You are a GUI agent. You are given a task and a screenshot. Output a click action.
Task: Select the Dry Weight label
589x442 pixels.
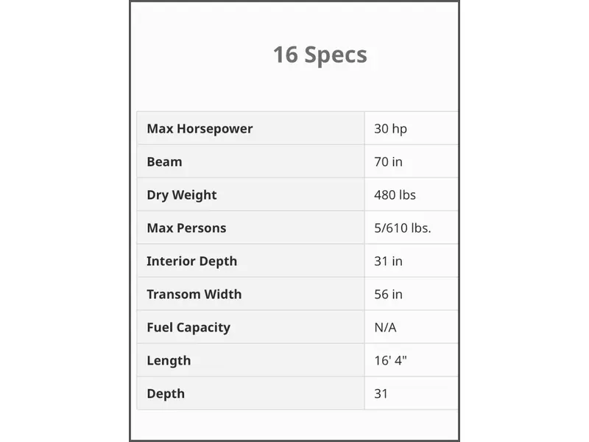click(182, 195)
